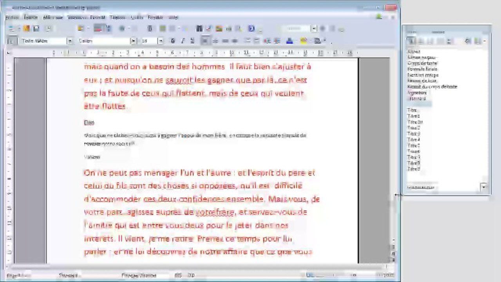Open the font name Calibri dropdown
Screen dimensions: 501x282
(x=133, y=41)
